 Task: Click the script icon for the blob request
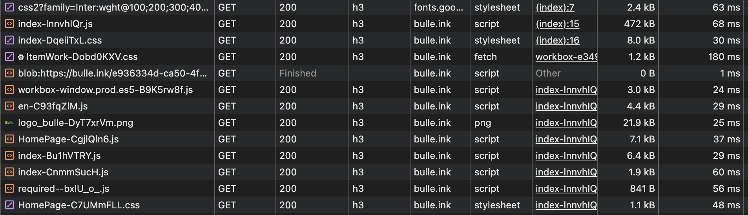9,73
